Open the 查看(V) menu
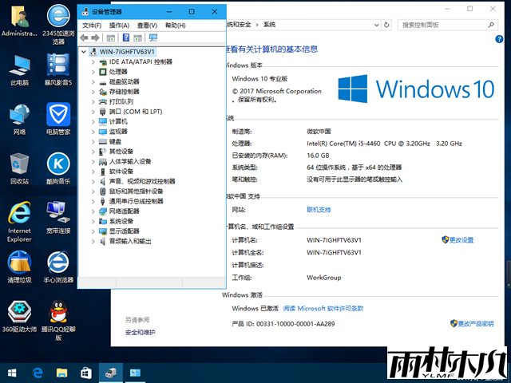 point(147,25)
